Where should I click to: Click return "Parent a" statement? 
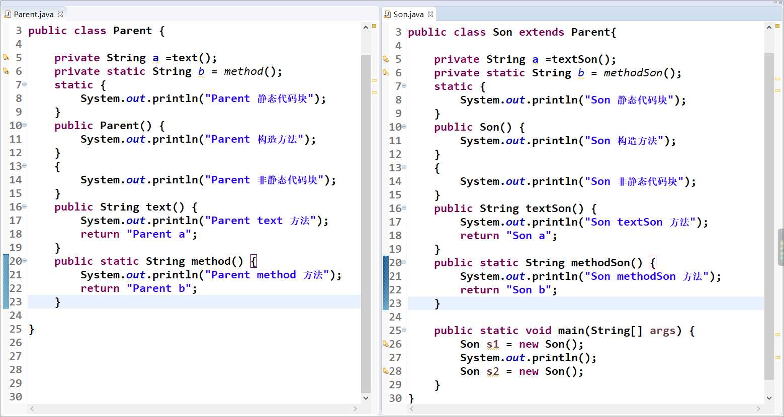pos(139,234)
